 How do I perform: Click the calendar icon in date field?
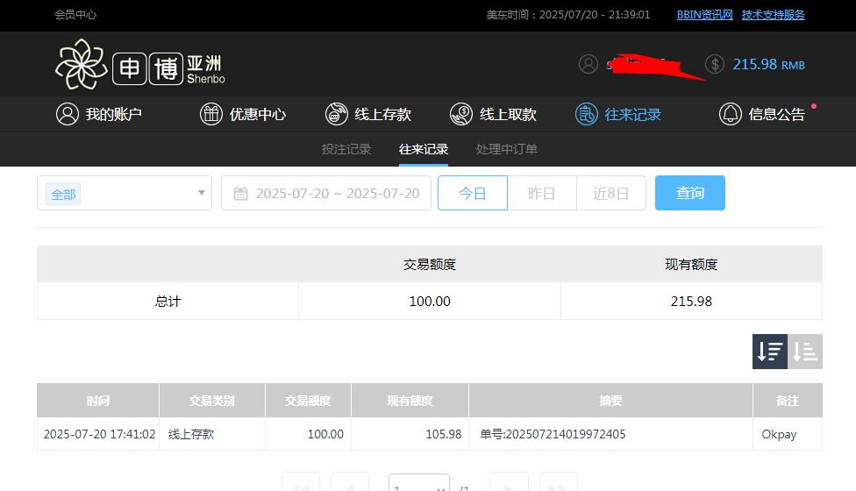tap(240, 193)
